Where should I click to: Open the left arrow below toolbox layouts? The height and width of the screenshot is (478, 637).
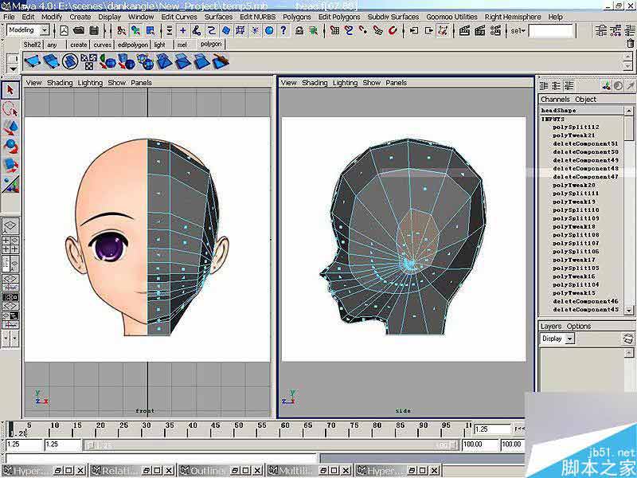click(x=6, y=338)
